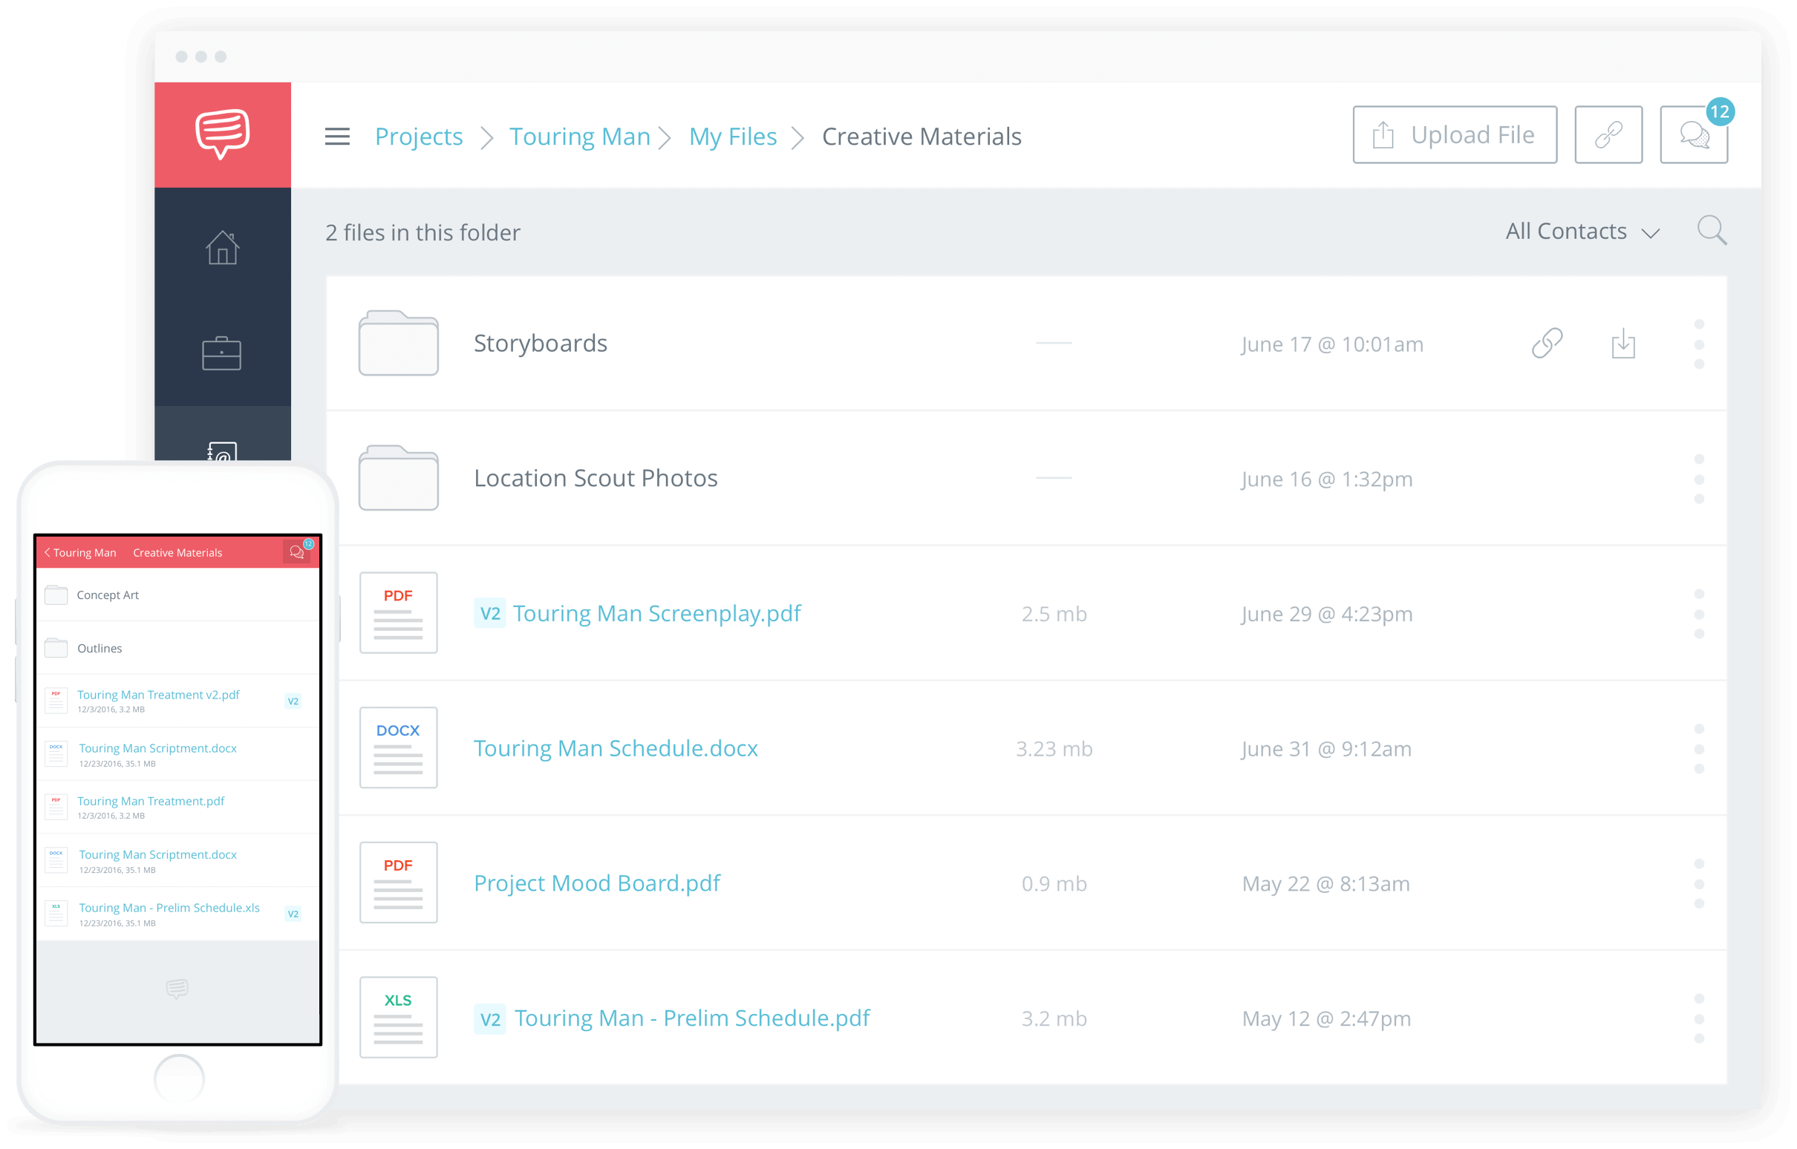The width and height of the screenshot is (1797, 1149).
Task: Click the search icon to search files
Action: (1713, 232)
